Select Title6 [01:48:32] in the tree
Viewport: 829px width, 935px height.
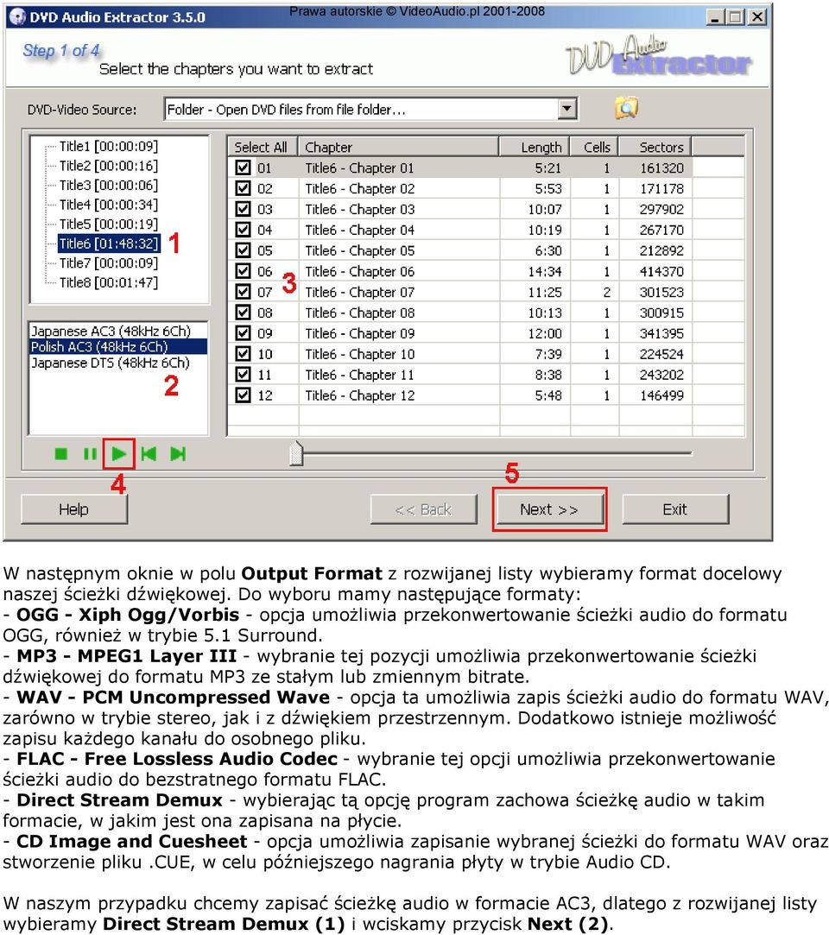coord(109,243)
